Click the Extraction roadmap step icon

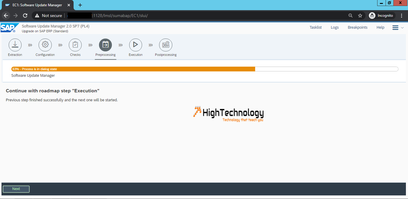click(15, 45)
